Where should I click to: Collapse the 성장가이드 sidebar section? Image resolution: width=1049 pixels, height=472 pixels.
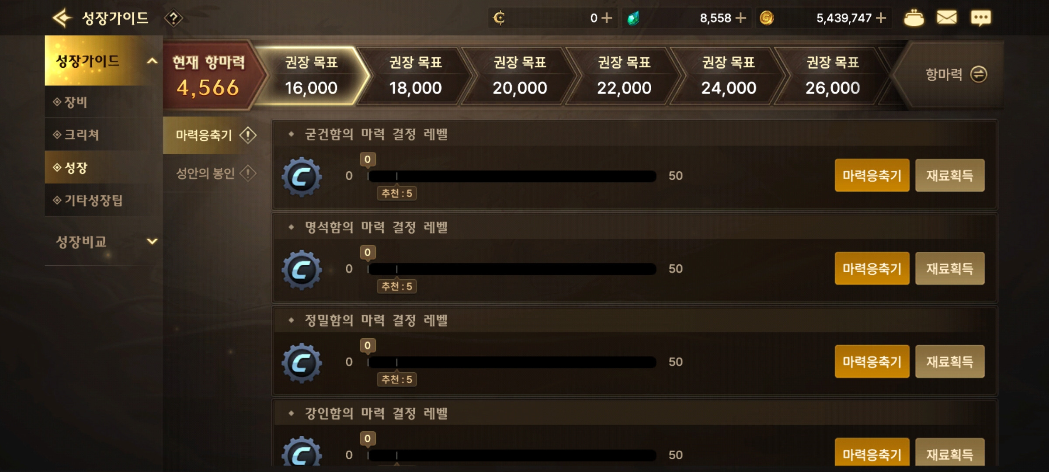pyautogui.click(x=152, y=61)
